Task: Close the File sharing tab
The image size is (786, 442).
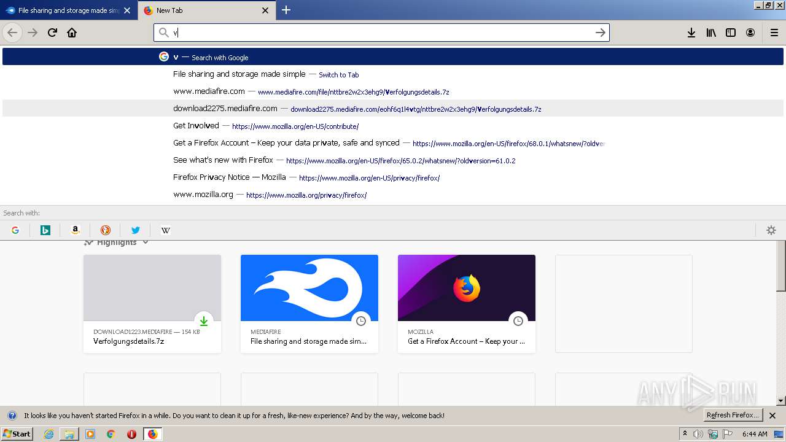Action: tap(127, 10)
